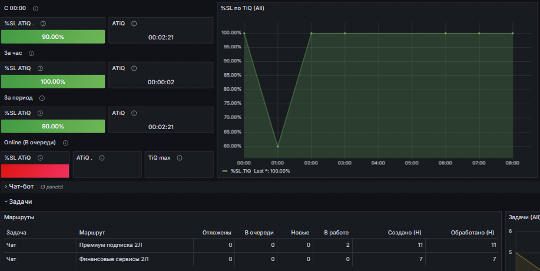
Task: Click info icon on ATiQ panel showing 00:00:02
Action: tap(134, 68)
